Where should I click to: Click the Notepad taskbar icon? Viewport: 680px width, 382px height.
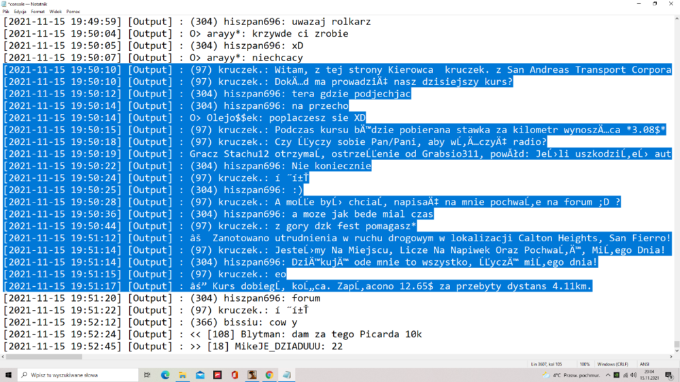coord(287,375)
